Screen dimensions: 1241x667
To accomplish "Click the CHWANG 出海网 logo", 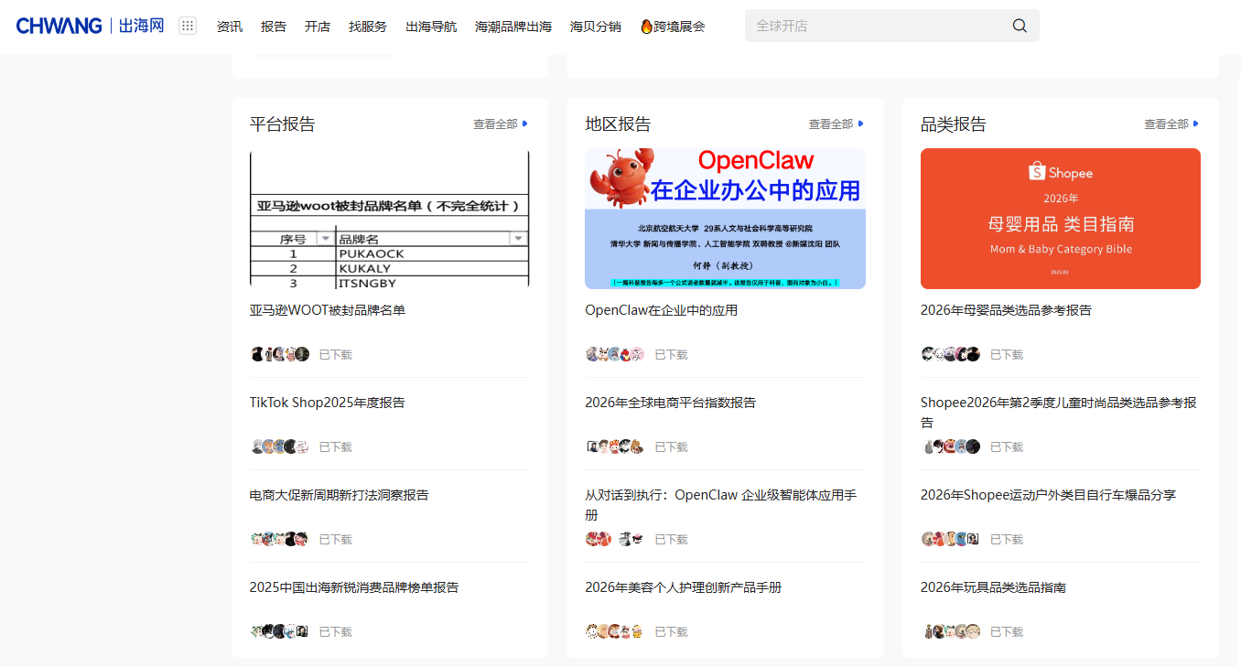I will click(x=90, y=26).
